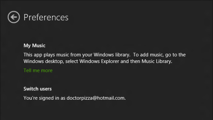Click Windows library in the first sentence

(x=111, y=55)
